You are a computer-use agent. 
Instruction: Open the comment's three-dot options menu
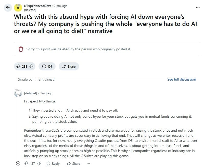coord(88,164)
